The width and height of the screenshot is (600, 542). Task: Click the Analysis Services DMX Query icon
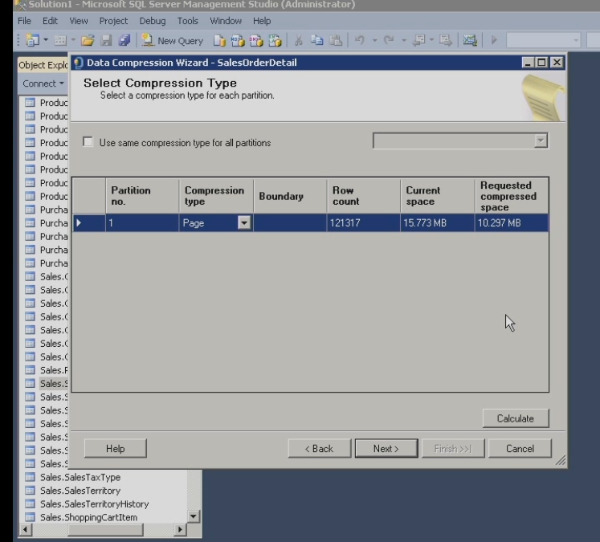256,40
